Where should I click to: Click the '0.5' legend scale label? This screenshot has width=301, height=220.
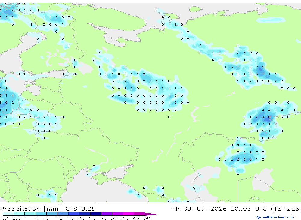click(x=16, y=218)
